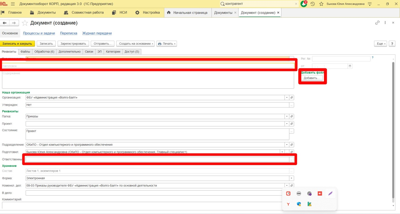Open the Процессы и задачи link
The width and height of the screenshot is (400, 214).
click(39, 33)
